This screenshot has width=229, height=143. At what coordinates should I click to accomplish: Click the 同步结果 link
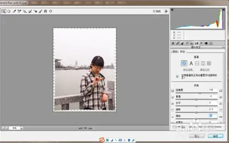click(188, 70)
